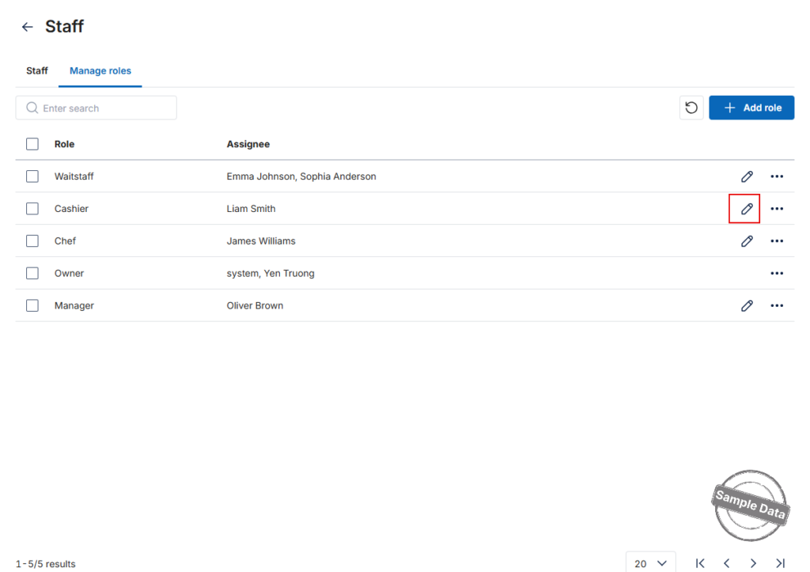Image resolution: width=810 pixels, height=572 pixels.
Task: Click into the Enter search field
Action: 96,108
